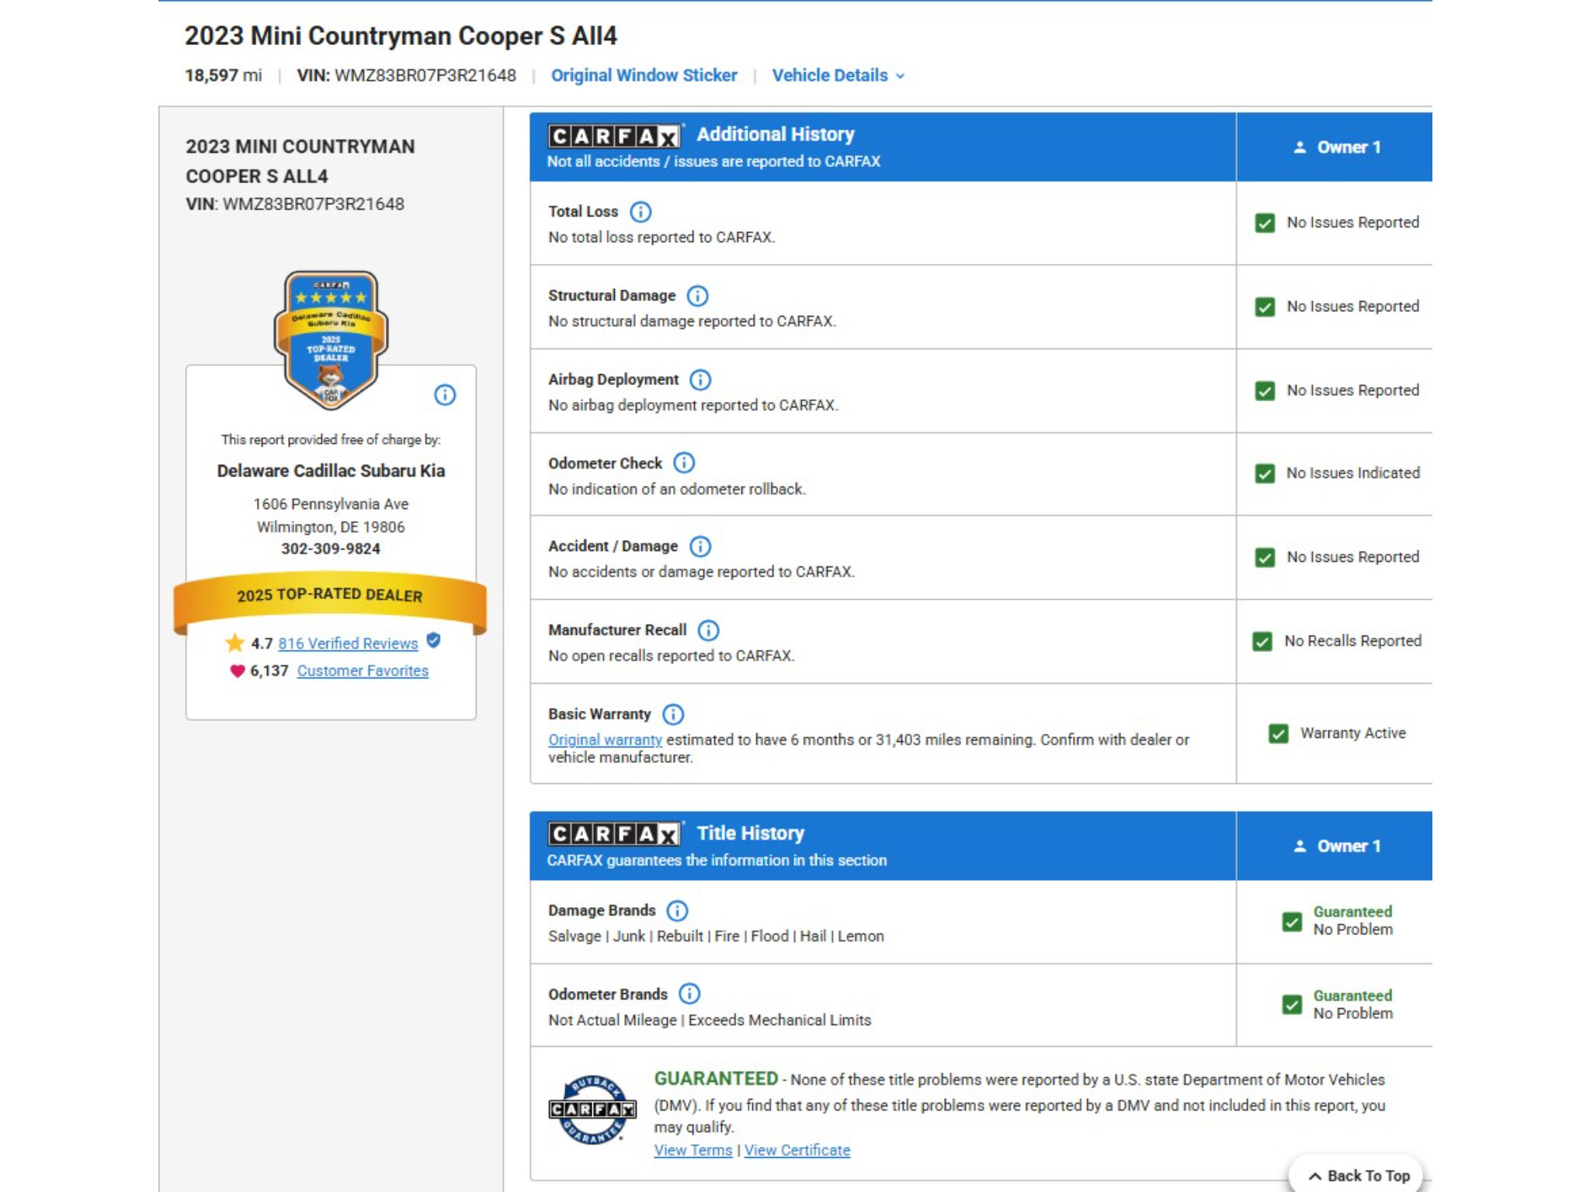The width and height of the screenshot is (1590, 1192).
Task: Click the Warranty Active status text
Action: [x=1353, y=733]
